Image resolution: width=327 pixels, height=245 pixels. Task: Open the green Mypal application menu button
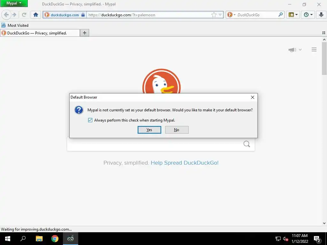pos(14,3)
